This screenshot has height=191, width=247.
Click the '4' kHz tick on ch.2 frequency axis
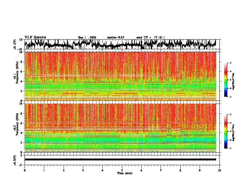22,133
